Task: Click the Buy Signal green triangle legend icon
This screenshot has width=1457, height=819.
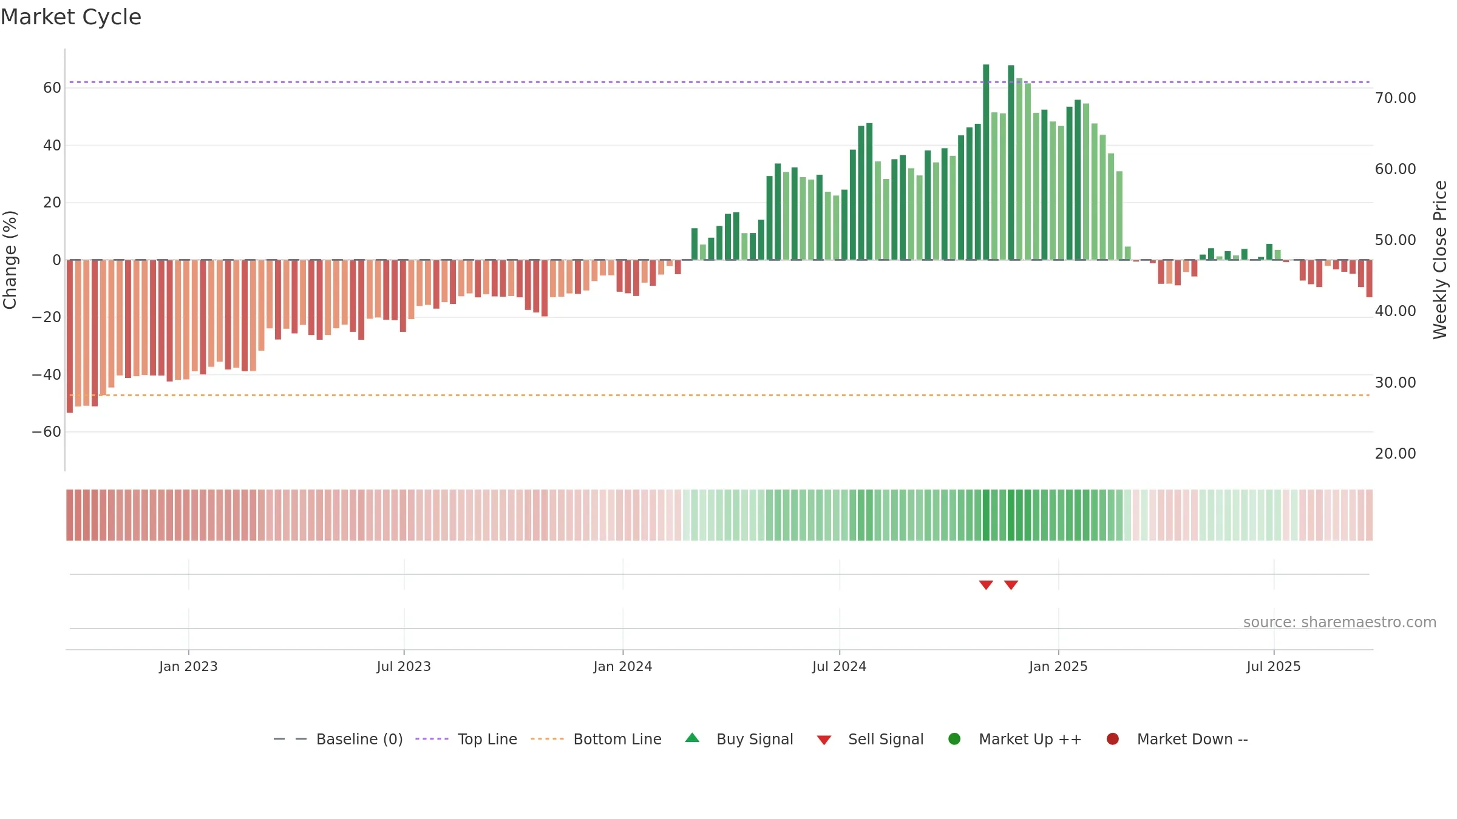Action: coord(692,738)
